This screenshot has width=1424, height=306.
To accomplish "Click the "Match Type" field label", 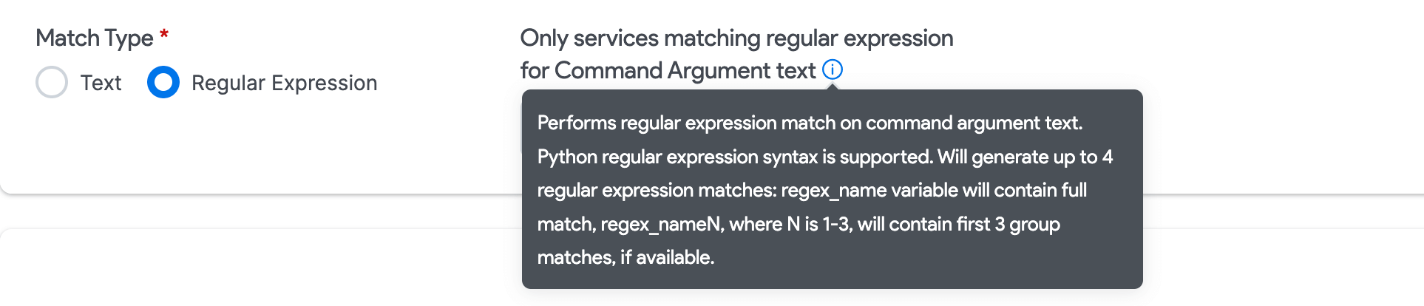I will point(95,38).
